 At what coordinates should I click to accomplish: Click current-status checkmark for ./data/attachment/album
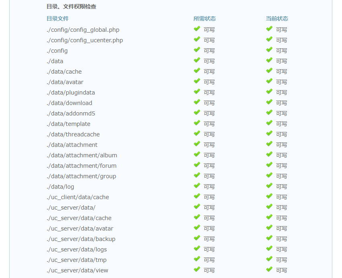tap(269, 154)
